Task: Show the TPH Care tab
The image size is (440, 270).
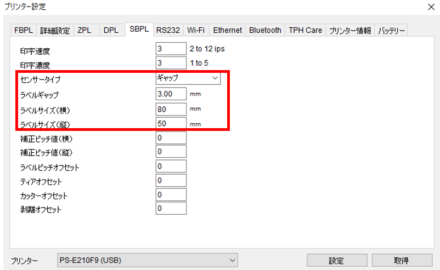Action: 305,31
